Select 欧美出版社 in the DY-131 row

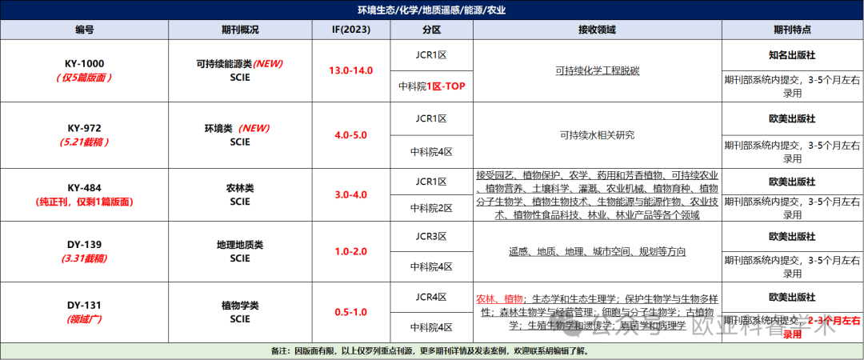[x=792, y=297]
